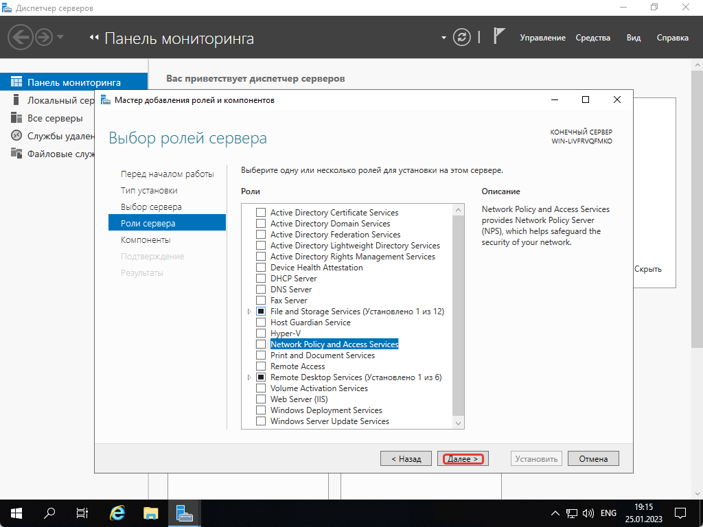The height and width of the screenshot is (527, 703).
Task: Check the Fax Server role checkbox
Action: [260, 301]
